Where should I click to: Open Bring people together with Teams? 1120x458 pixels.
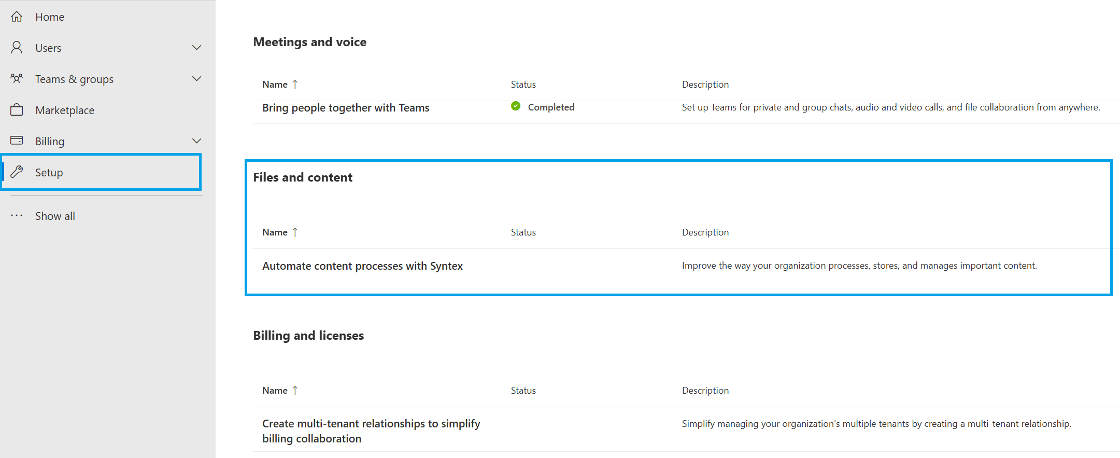tap(346, 107)
